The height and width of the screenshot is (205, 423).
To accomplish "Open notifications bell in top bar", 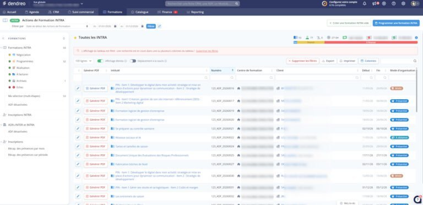I will tap(365, 3).
